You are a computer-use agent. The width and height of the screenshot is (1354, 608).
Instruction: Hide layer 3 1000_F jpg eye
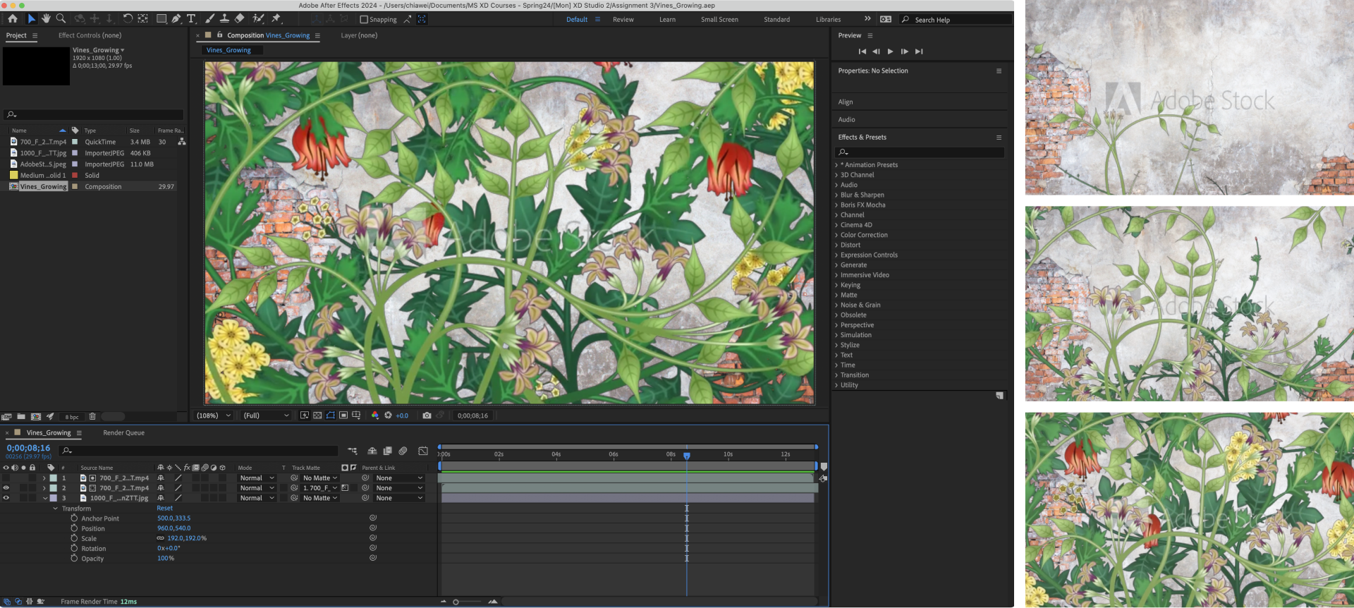(x=6, y=498)
